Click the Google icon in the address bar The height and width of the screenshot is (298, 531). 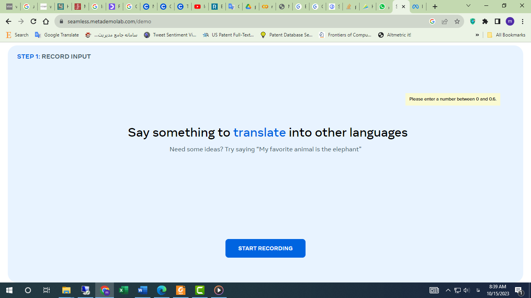[x=432, y=21]
